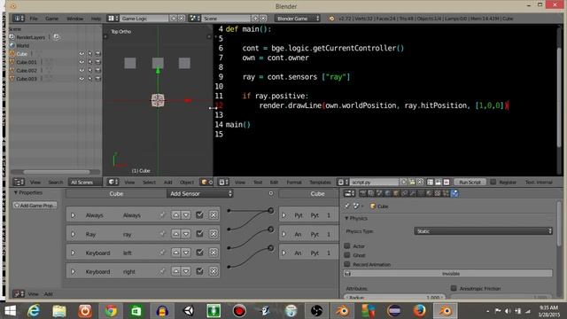Open the File menu
This screenshot has width=567, height=319.
(x=34, y=19)
